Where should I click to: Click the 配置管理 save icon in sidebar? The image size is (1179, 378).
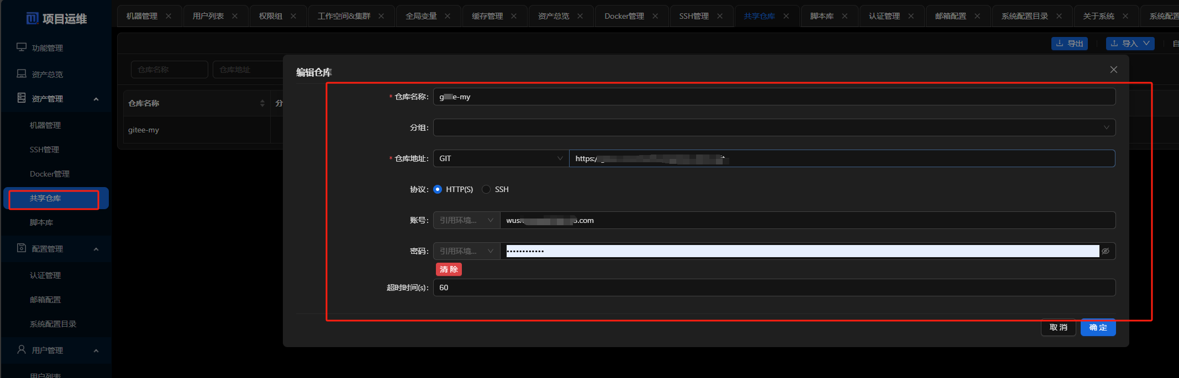[22, 248]
